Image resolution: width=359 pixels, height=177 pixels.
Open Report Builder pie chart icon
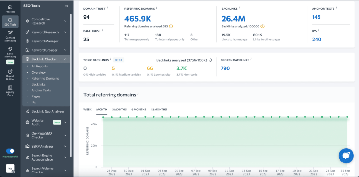[x=10, y=72]
